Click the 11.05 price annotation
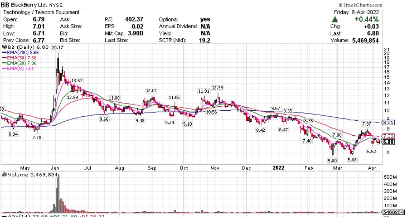The image size is (407, 217). click(x=174, y=98)
